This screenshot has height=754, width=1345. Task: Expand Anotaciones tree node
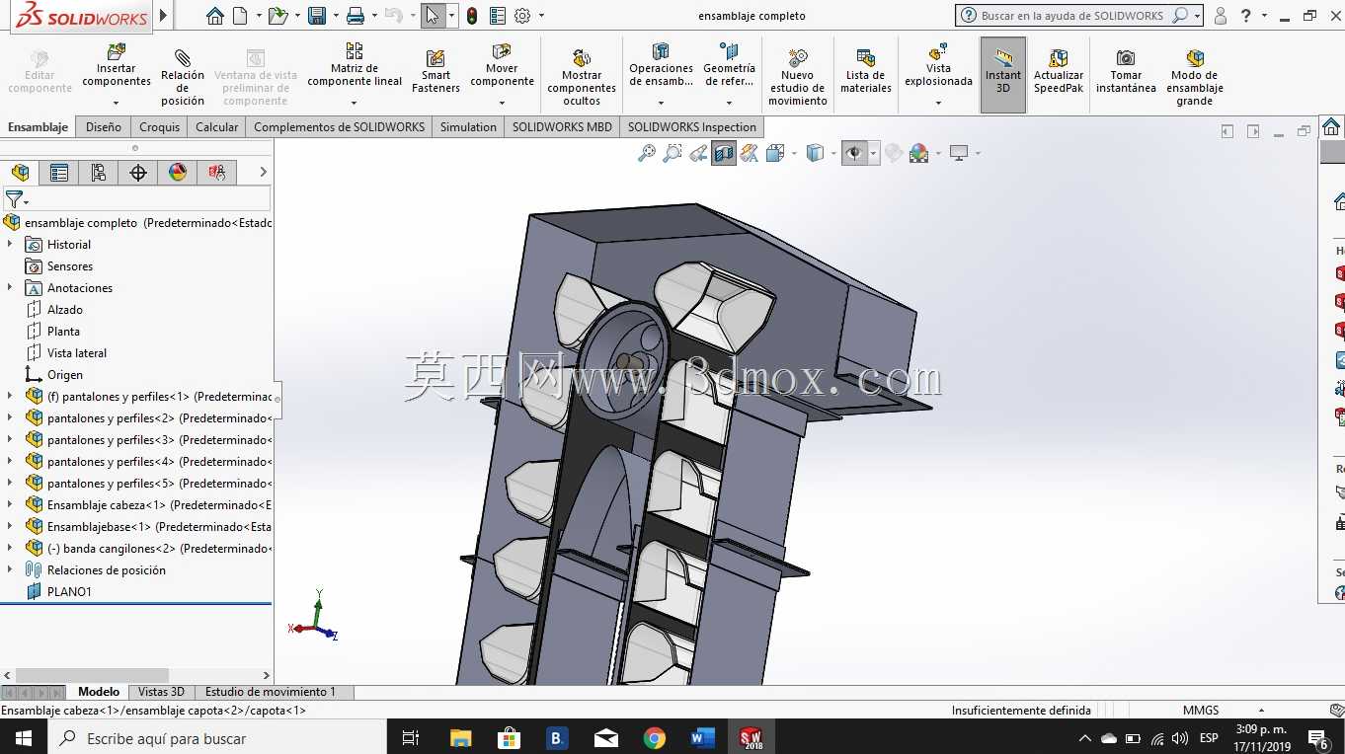tap(10, 288)
